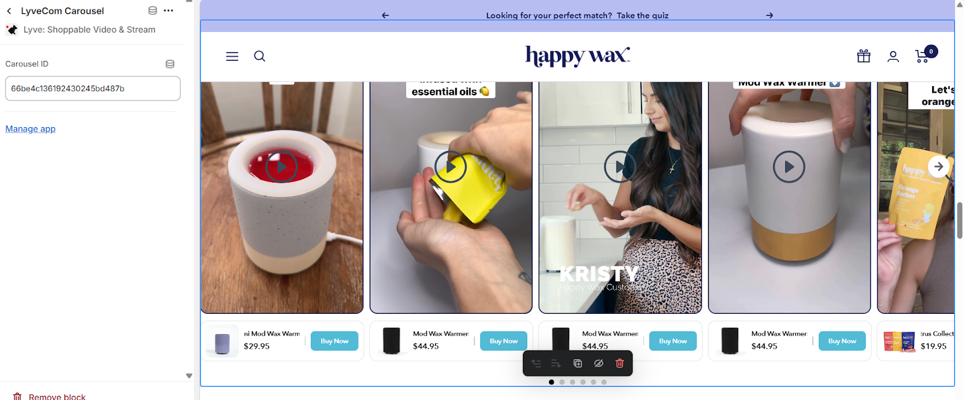Open the shopping cart icon

pos(922,56)
